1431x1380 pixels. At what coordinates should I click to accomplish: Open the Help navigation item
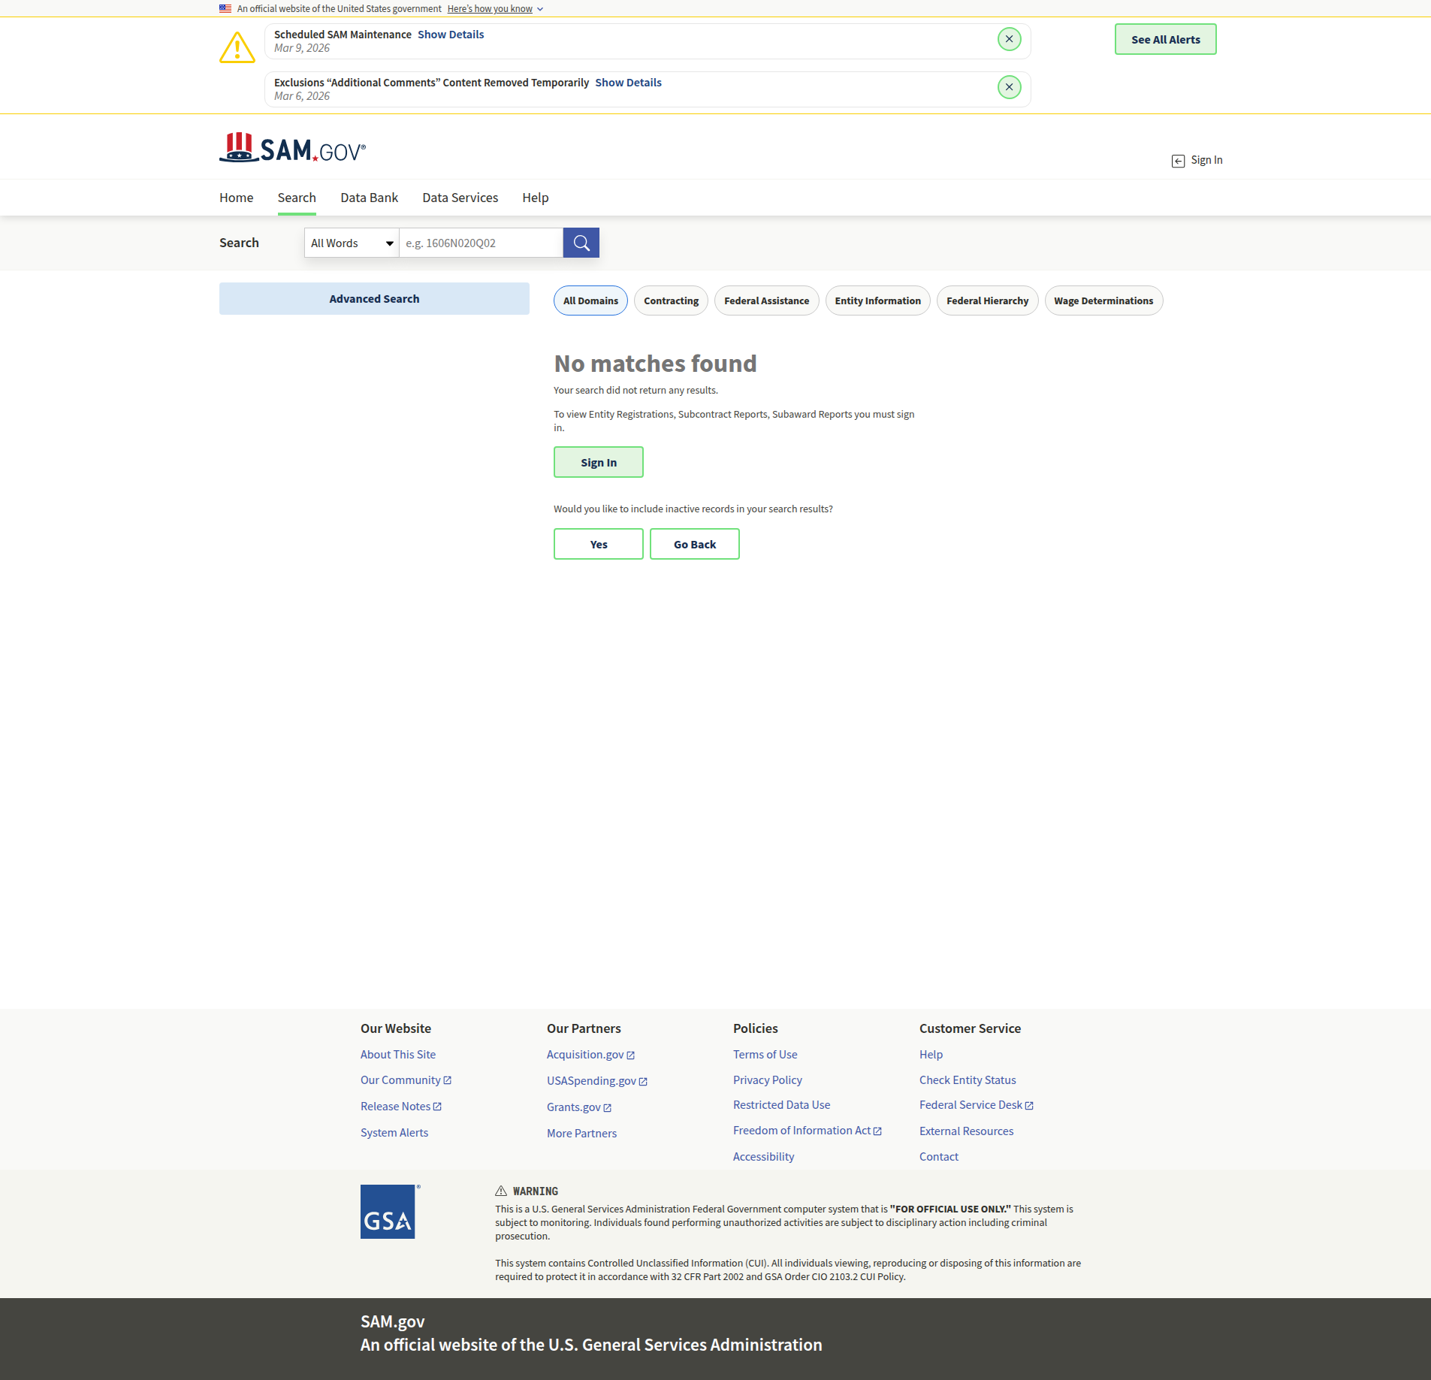[535, 198]
